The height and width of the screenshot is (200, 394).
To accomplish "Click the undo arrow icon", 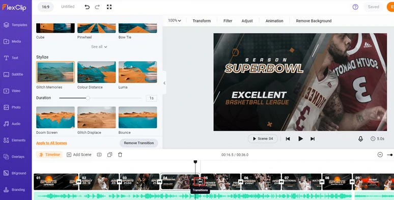I will coord(87,7).
